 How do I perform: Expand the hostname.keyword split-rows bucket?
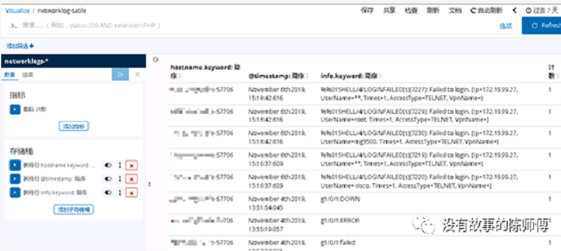(x=15, y=165)
